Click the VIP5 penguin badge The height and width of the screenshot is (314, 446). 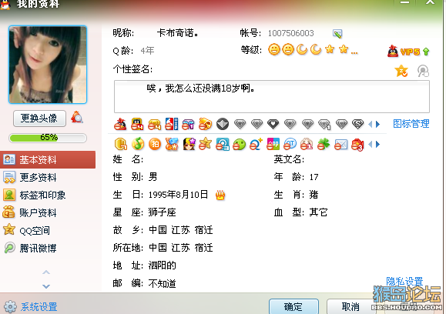point(404,52)
